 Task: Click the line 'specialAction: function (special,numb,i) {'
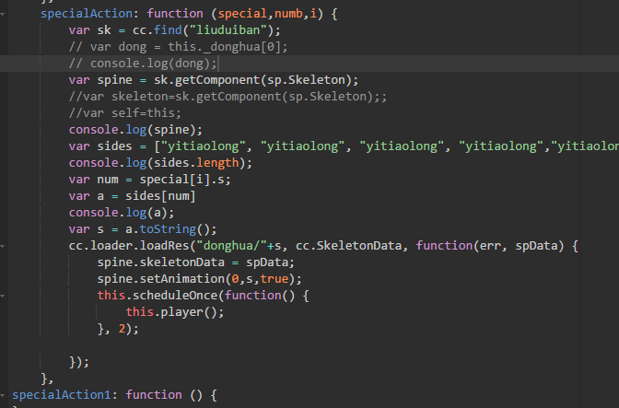click(189, 14)
